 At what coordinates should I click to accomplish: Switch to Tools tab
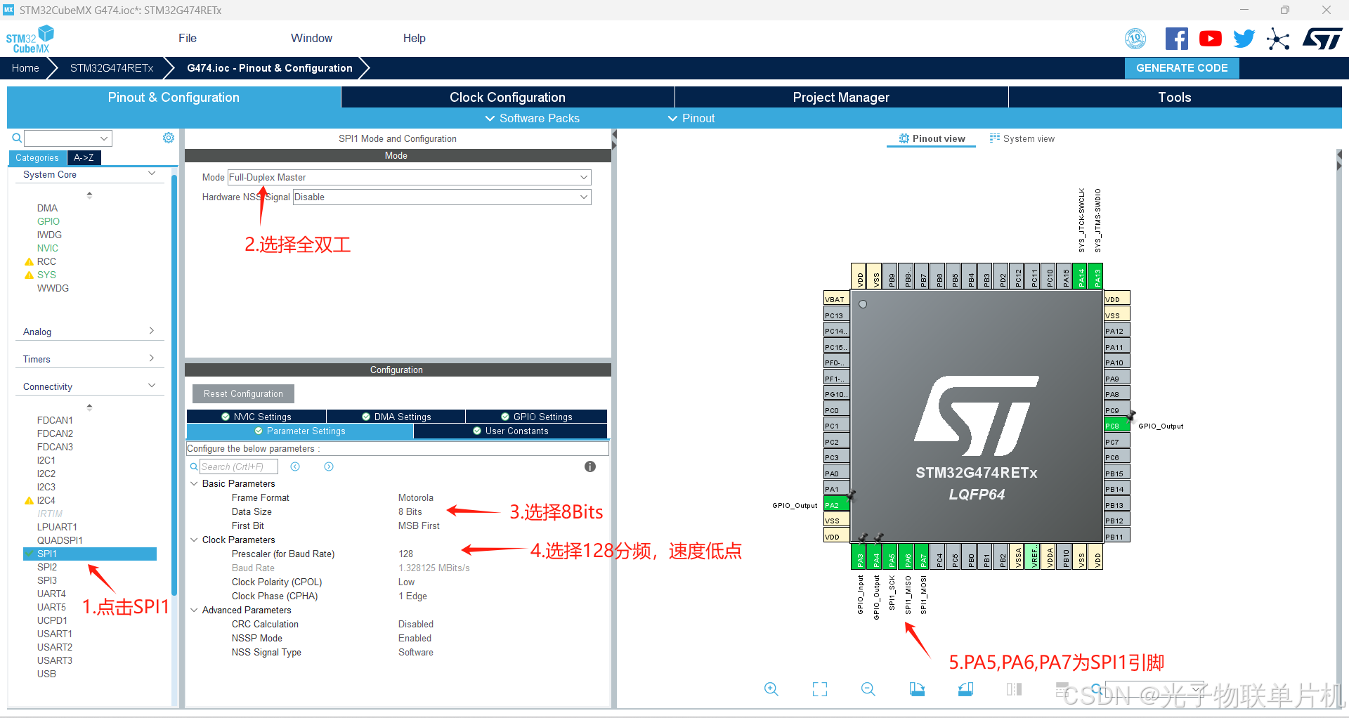[x=1175, y=97]
